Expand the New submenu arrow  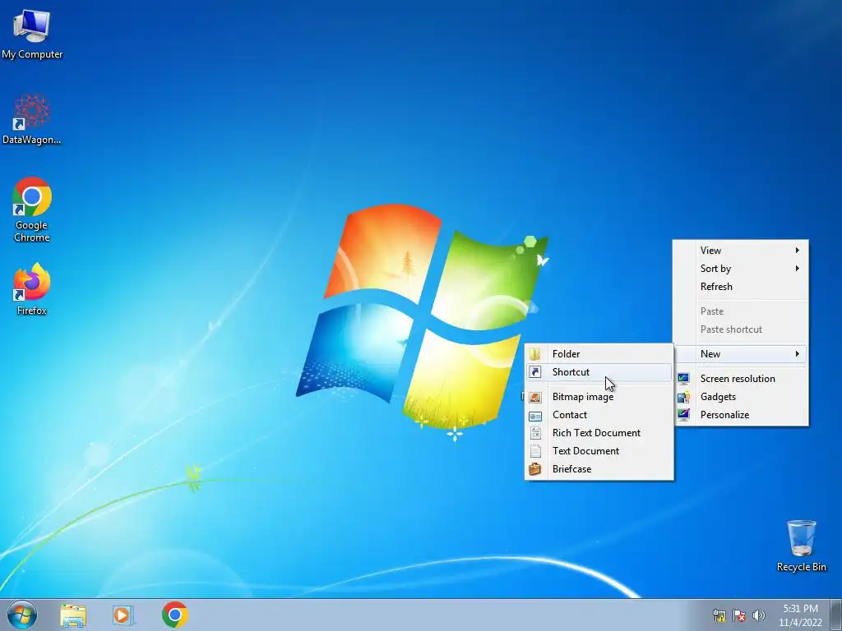pos(798,353)
